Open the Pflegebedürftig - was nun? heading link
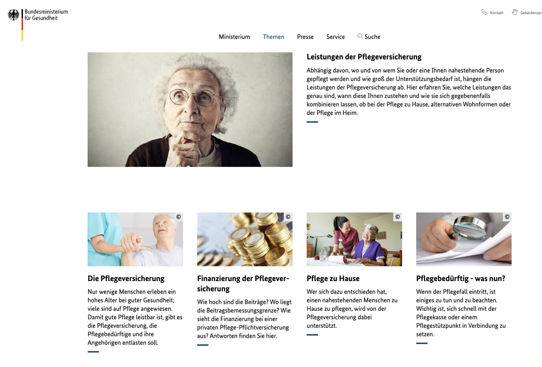Image resolution: width=542 pixels, height=367 pixels. (x=461, y=279)
